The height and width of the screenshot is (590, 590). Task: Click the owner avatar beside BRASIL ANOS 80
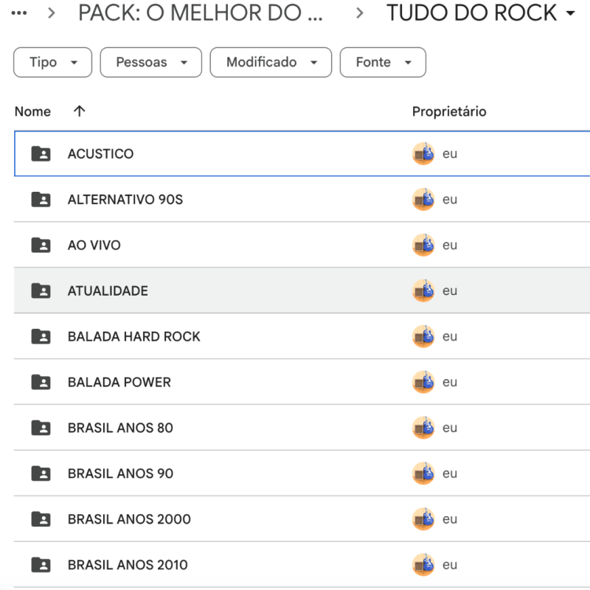[x=424, y=428]
